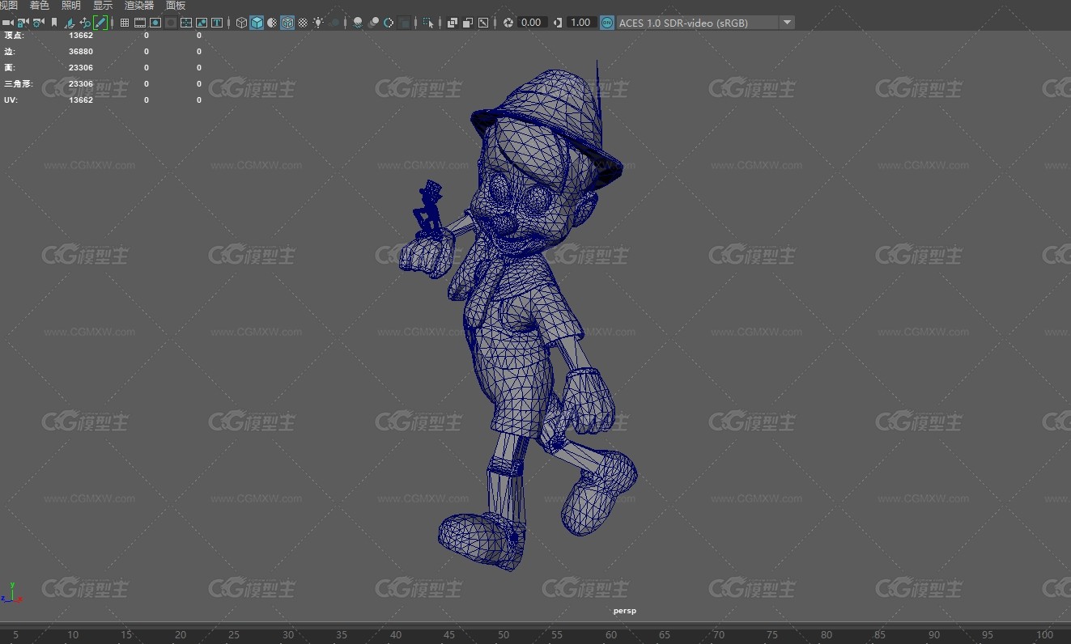The image size is (1071, 644).
Task: Click the UV count value 13662
Action: pyautogui.click(x=81, y=100)
